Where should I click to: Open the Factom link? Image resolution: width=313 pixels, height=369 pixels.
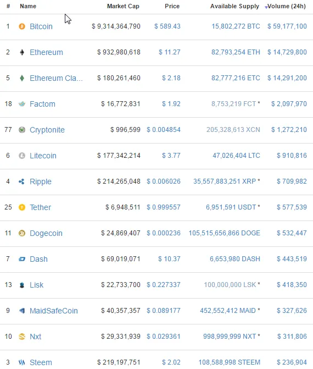(42, 104)
